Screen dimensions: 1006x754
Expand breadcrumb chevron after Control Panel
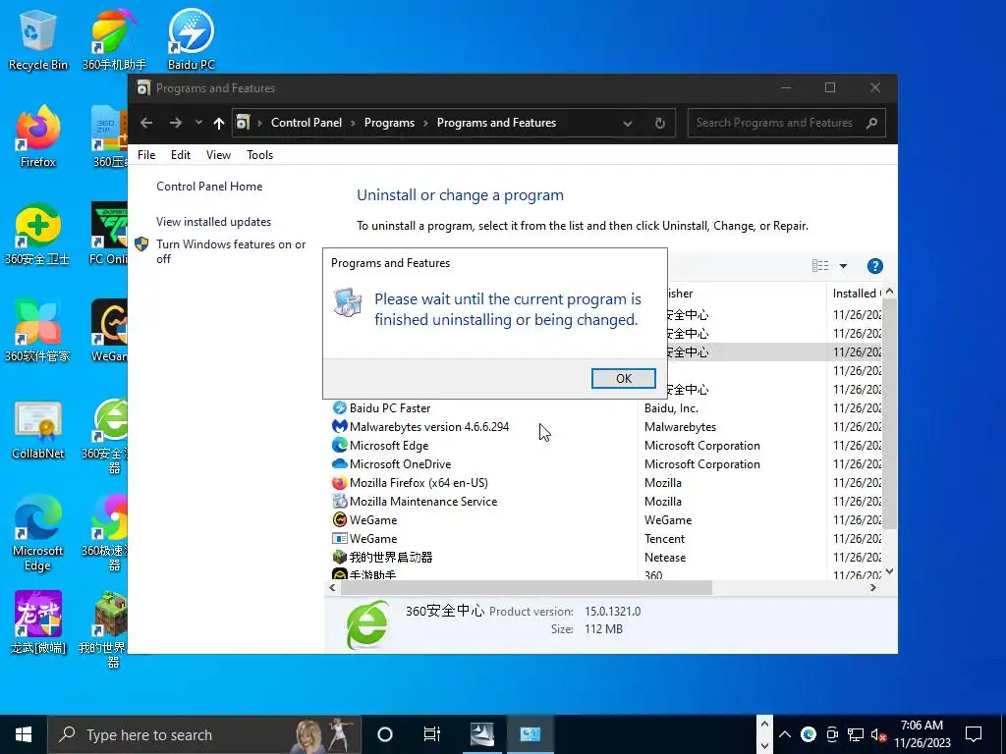[353, 123]
